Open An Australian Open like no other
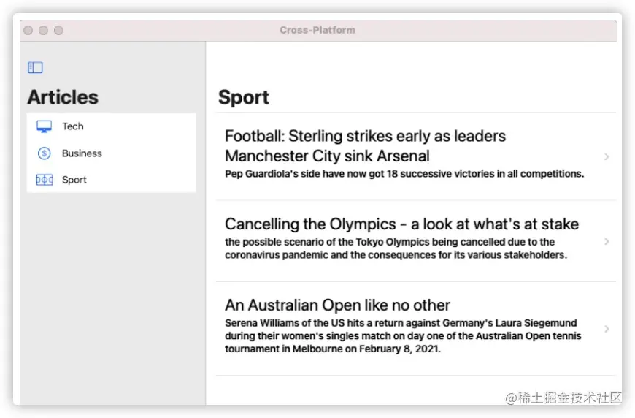The height and width of the screenshot is (418, 635). click(337, 305)
